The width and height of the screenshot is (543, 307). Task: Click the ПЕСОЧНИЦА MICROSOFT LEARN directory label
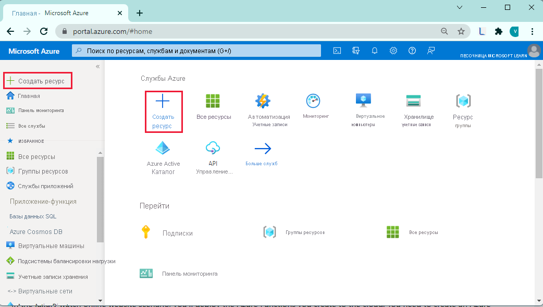[x=493, y=56]
